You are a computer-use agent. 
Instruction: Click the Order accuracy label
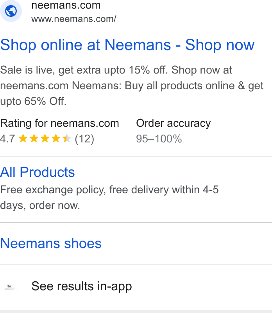point(173,123)
